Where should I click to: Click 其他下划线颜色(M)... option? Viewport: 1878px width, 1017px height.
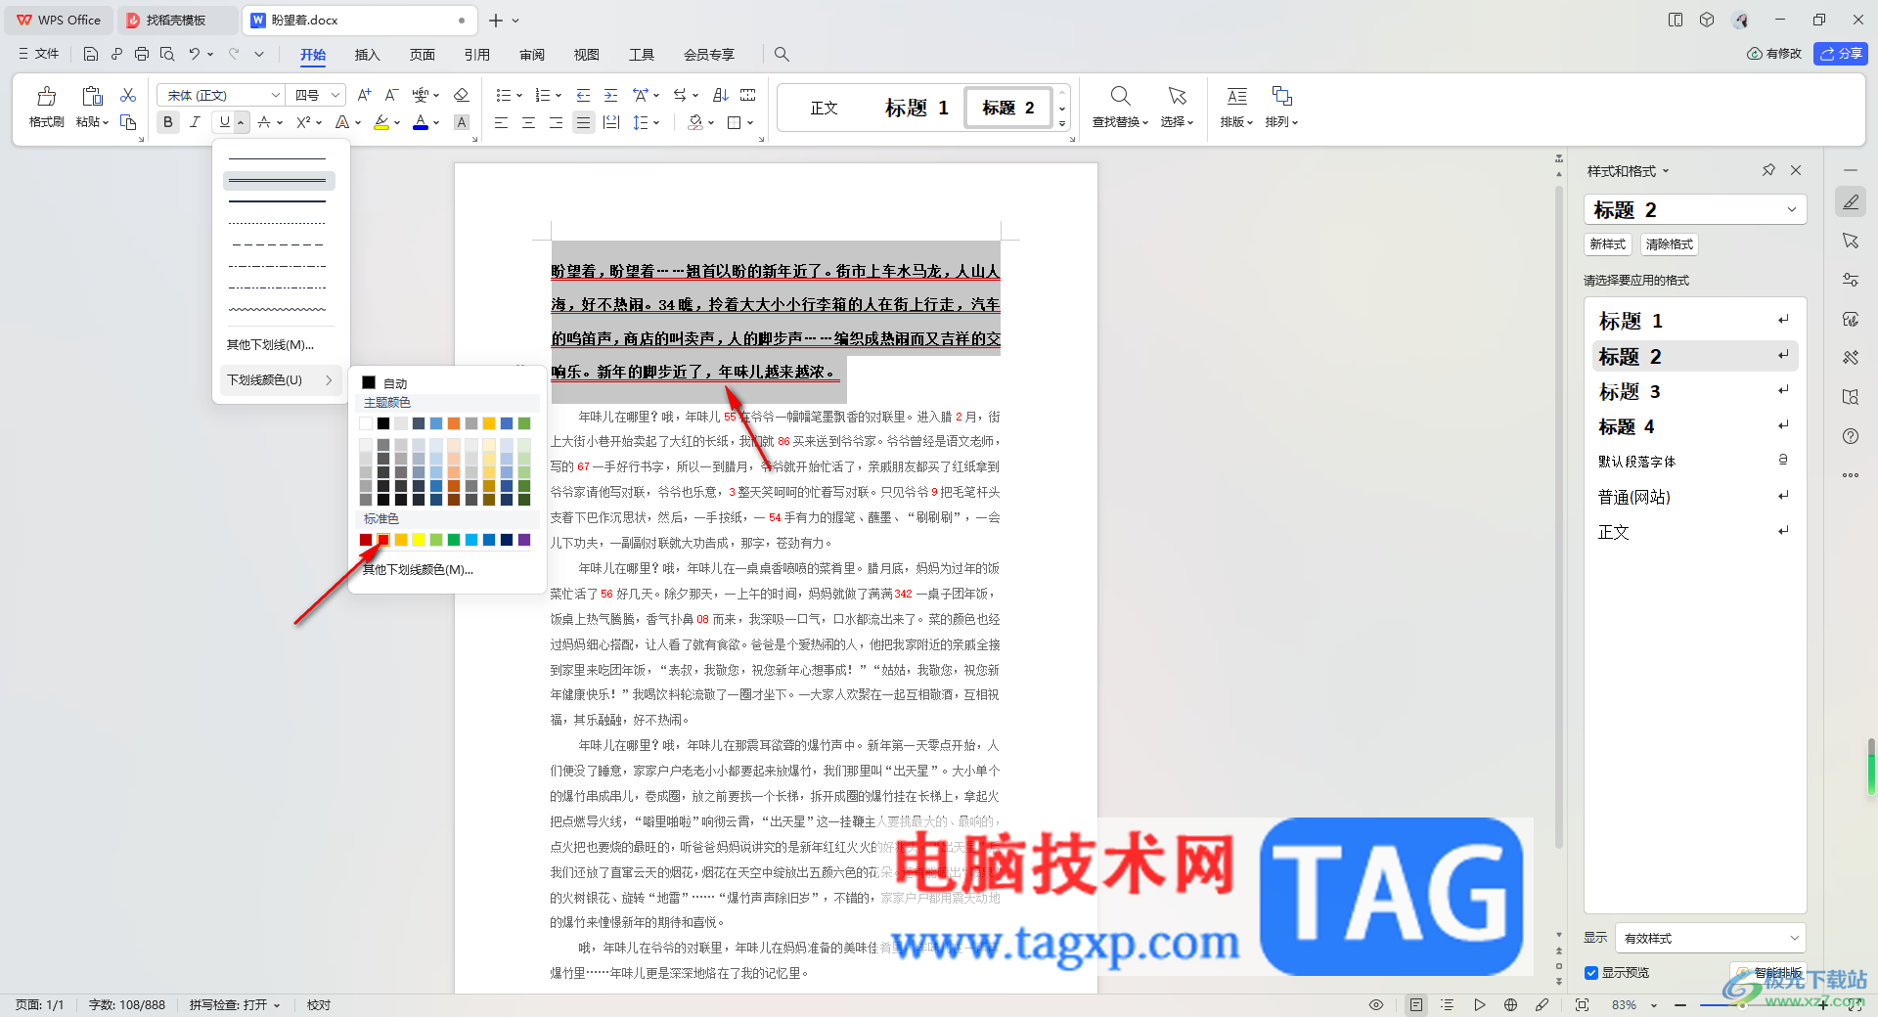pos(418,569)
